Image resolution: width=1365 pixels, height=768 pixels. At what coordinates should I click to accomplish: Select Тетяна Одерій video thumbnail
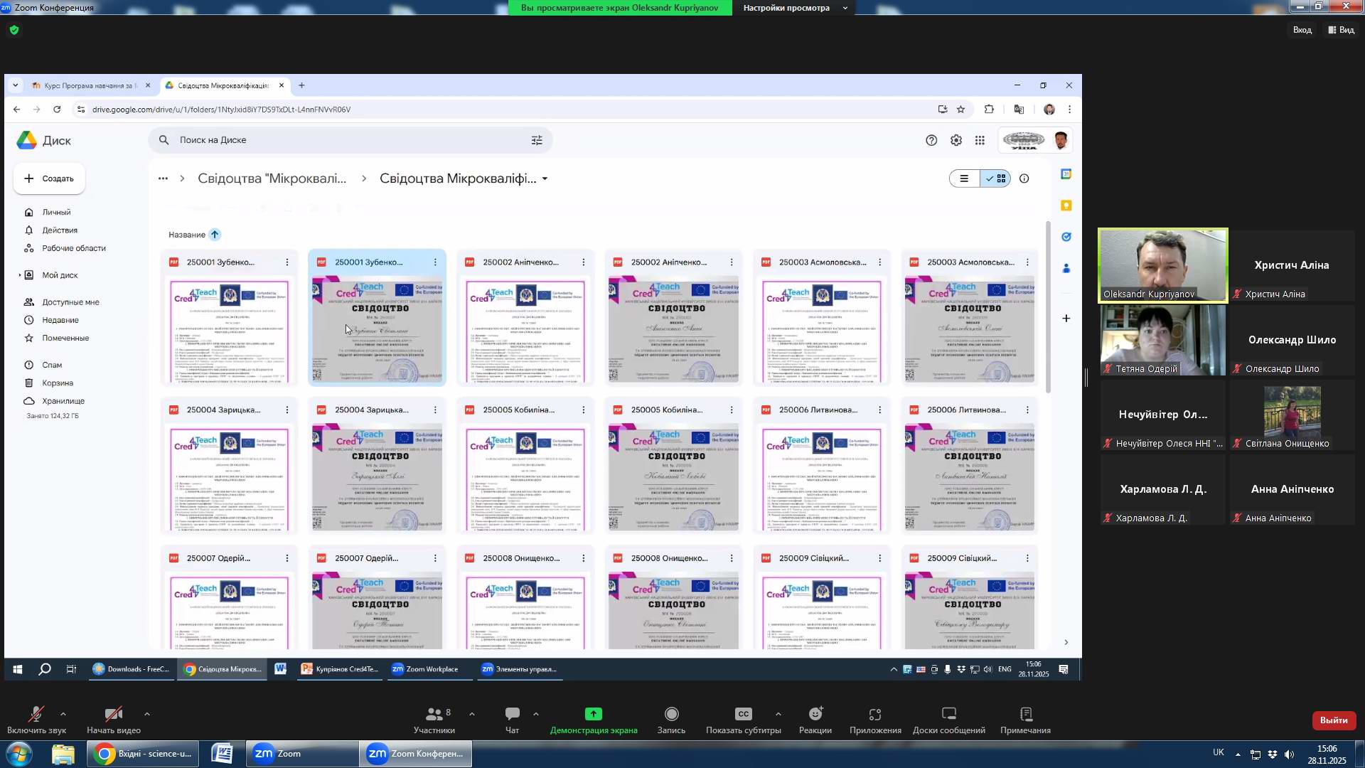click(1162, 340)
